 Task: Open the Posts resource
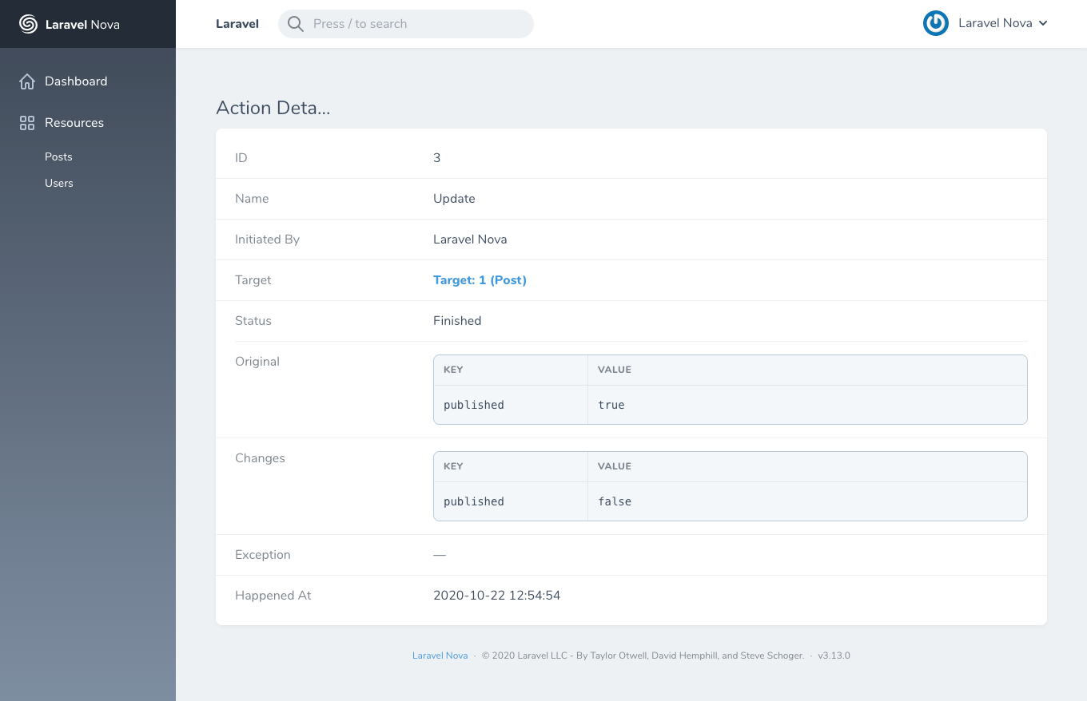click(58, 156)
